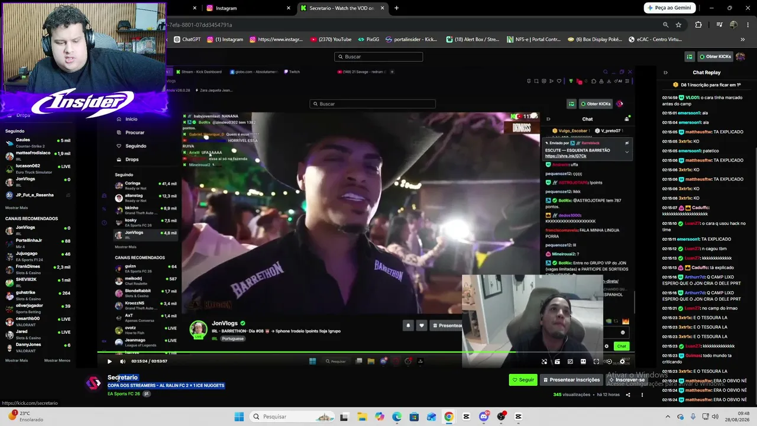This screenshot has width=757, height=426.
Task: Open the EA Sports FC 26 category link
Action: point(124,393)
